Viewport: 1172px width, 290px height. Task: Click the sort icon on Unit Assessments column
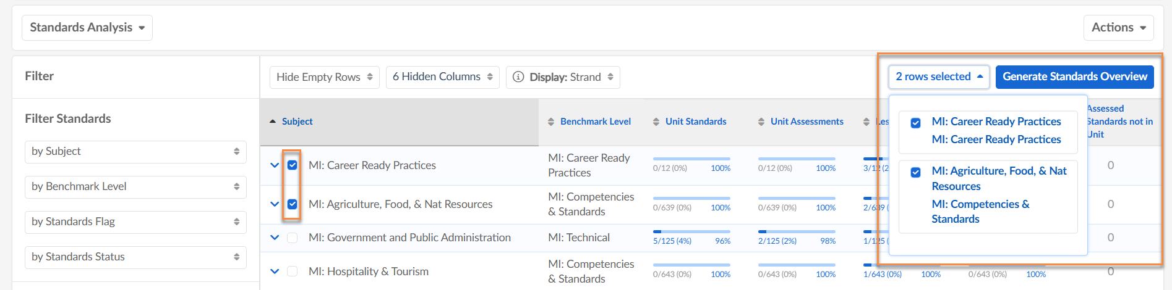pyautogui.click(x=761, y=122)
